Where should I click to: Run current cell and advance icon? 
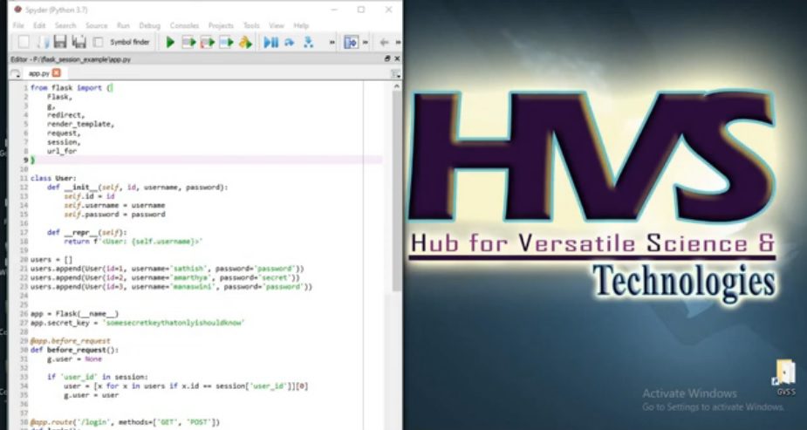pyautogui.click(x=208, y=42)
